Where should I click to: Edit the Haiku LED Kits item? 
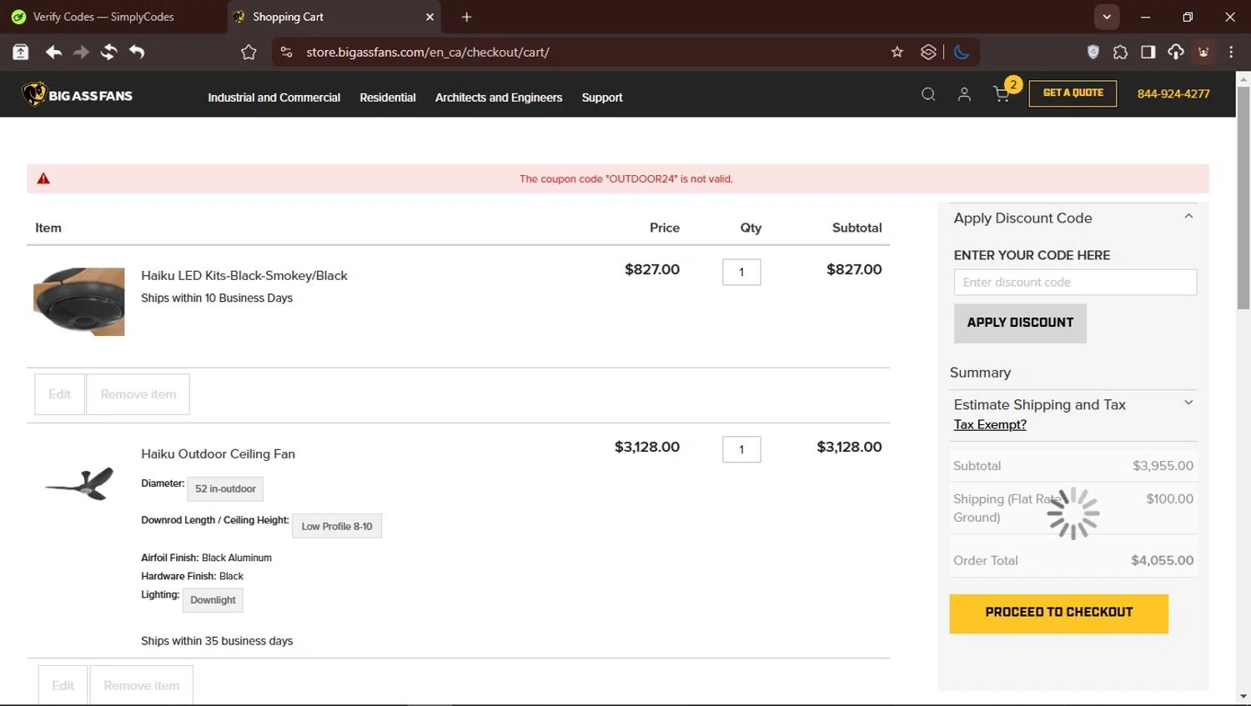(x=60, y=394)
